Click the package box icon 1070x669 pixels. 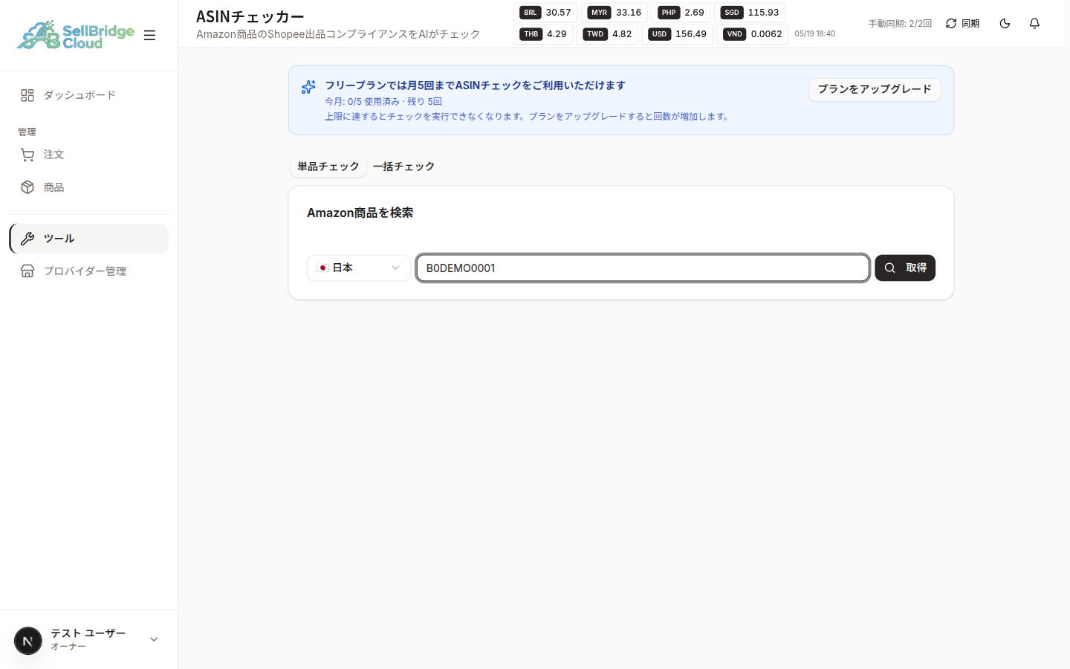tap(27, 187)
